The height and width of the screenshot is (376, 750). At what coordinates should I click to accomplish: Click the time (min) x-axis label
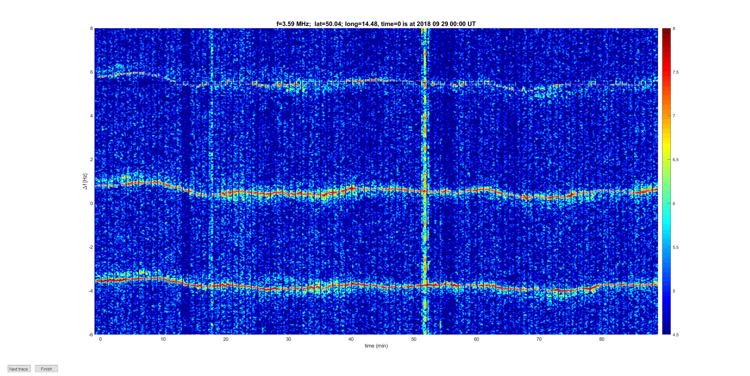coord(376,346)
